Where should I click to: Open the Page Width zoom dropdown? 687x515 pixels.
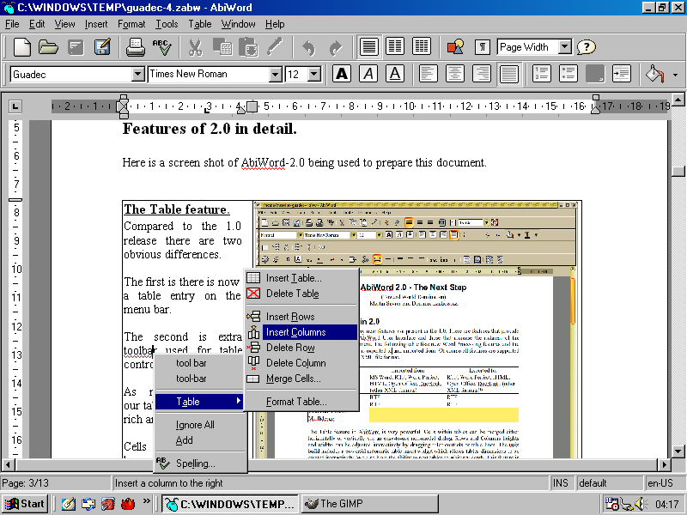564,47
